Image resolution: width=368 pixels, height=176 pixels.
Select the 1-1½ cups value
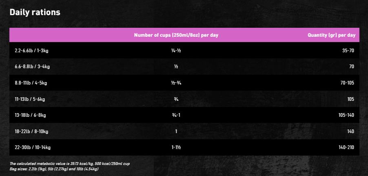coord(176,147)
